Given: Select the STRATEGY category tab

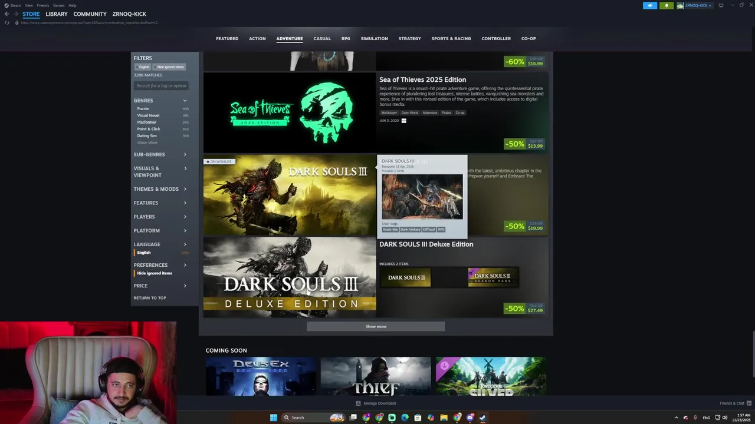Looking at the screenshot, I should point(409,39).
